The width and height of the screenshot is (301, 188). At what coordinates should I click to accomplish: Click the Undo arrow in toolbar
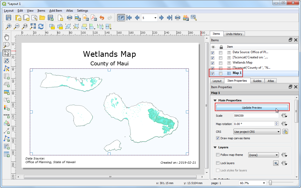point(102,18)
